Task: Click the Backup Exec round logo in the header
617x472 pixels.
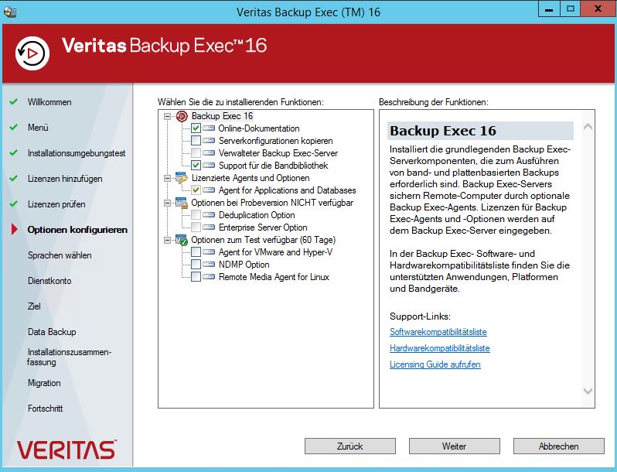Action: [x=32, y=53]
